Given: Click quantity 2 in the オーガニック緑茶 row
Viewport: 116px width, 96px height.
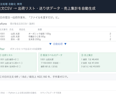Looking at the screenshot, I should 110,34.
